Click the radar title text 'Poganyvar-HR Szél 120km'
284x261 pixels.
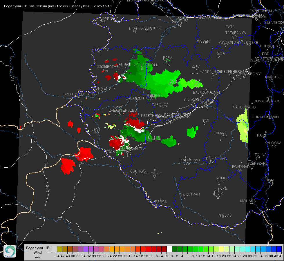[x=25, y=6]
